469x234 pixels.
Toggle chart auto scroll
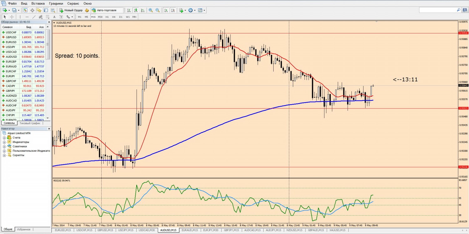166,10
